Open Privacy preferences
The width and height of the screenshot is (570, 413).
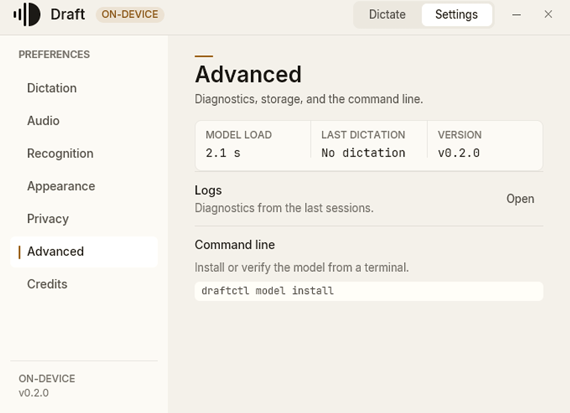click(x=84, y=219)
